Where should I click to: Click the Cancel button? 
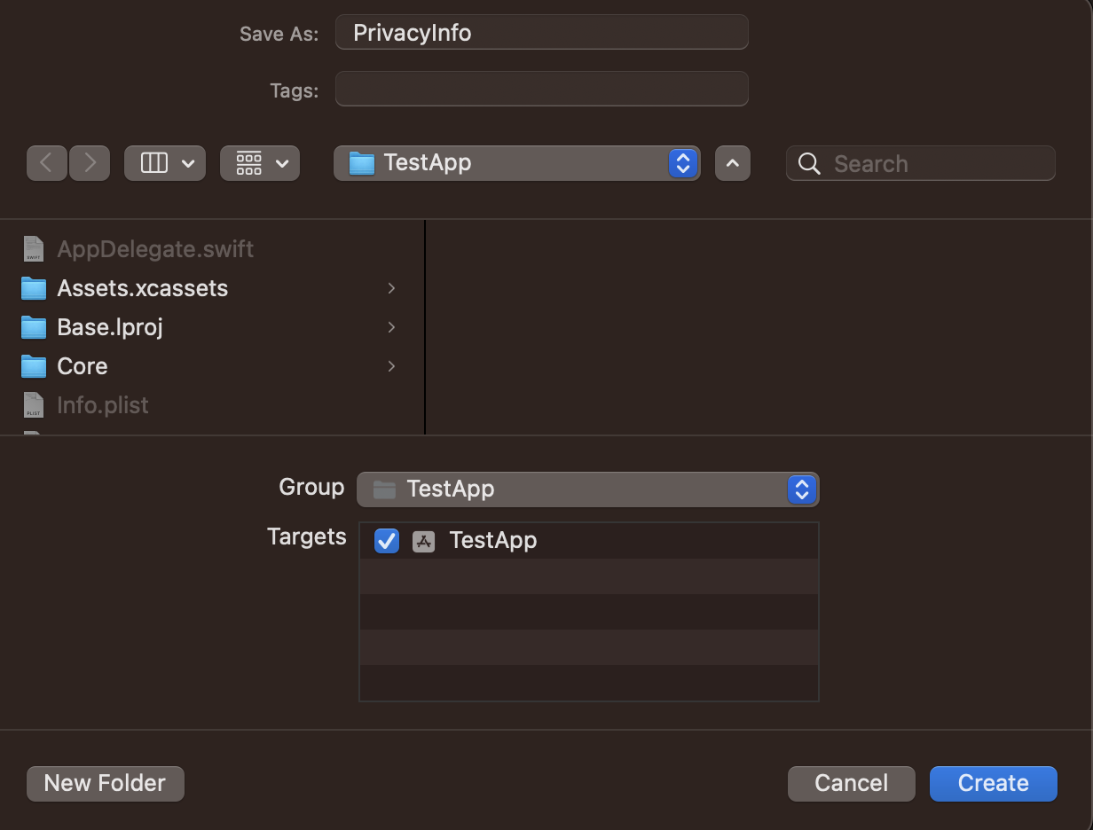(851, 784)
